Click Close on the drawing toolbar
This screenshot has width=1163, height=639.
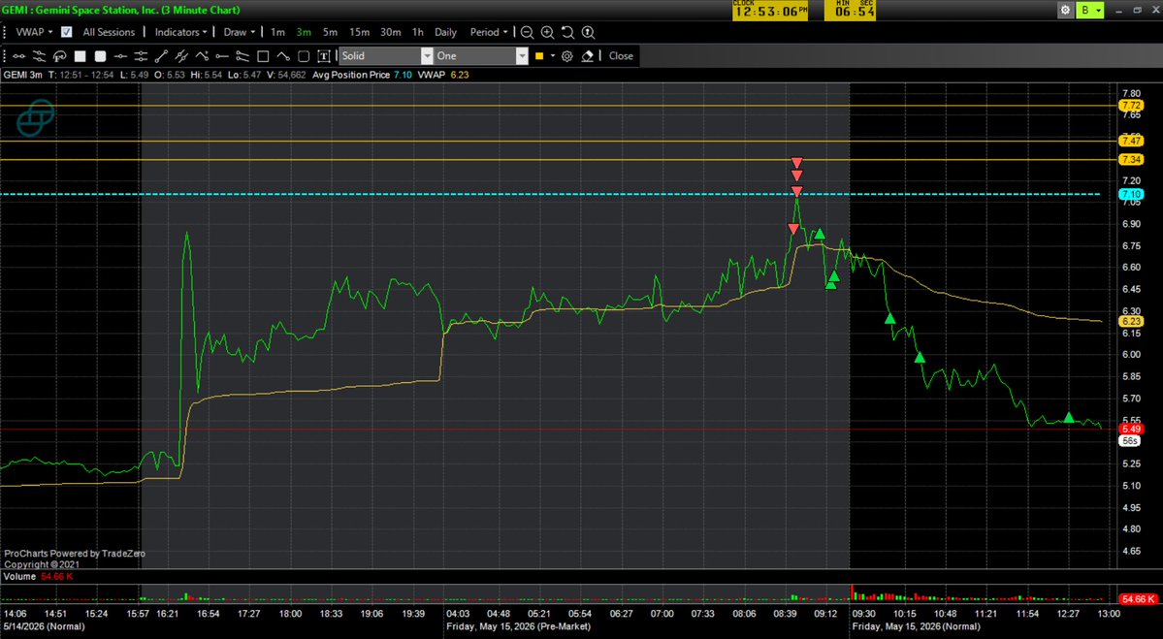(x=621, y=55)
